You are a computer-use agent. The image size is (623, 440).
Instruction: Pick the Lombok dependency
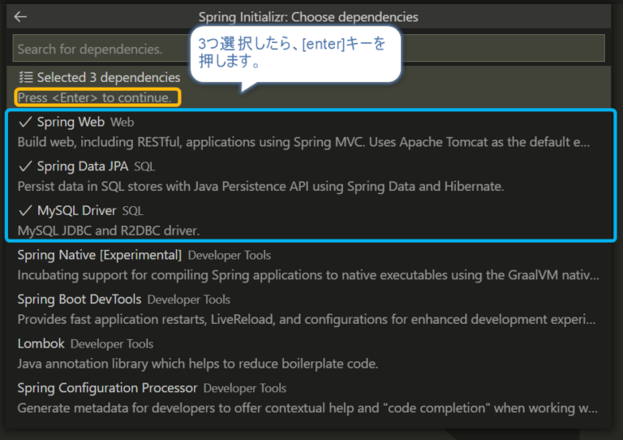pos(41,343)
